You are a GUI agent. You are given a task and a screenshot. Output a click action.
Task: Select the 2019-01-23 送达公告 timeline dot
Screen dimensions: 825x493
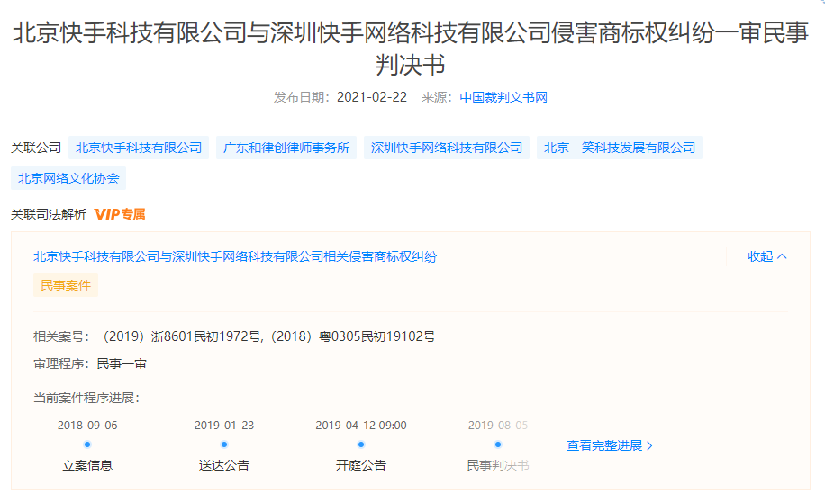pos(224,444)
